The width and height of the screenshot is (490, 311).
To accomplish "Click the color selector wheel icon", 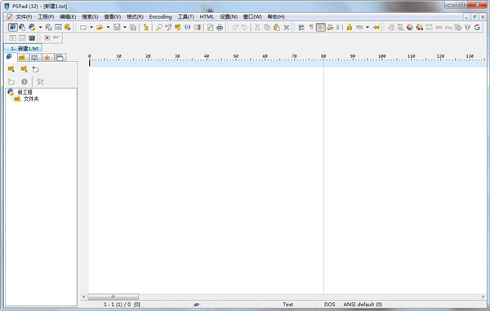I will (x=410, y=28).
